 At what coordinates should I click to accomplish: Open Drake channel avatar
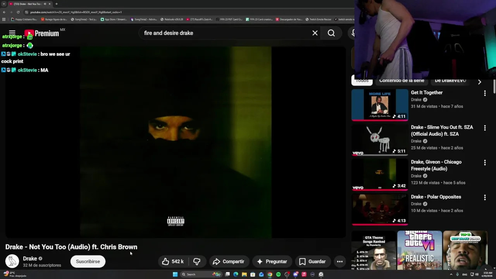pos(12,261)
